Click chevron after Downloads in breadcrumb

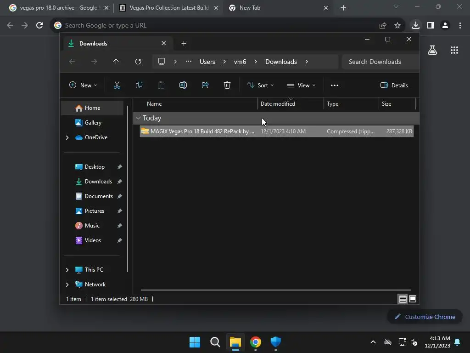pos(306,62)
